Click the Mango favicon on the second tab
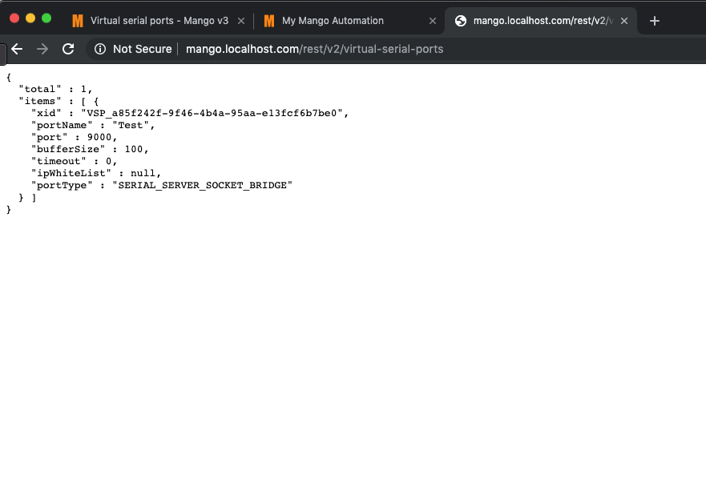The width and height of the screenshot is (706, 491). pos(268,20)
